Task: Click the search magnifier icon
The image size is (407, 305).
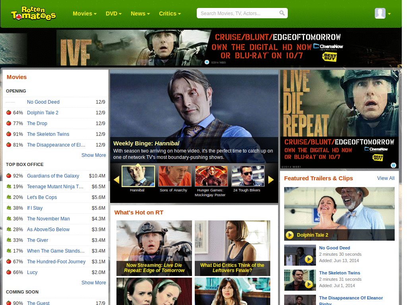Action: [282, 13]
